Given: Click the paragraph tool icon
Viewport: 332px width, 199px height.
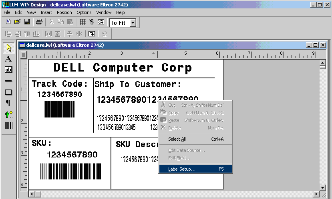Looking at the screenshot, I should (x=8, y=103).
